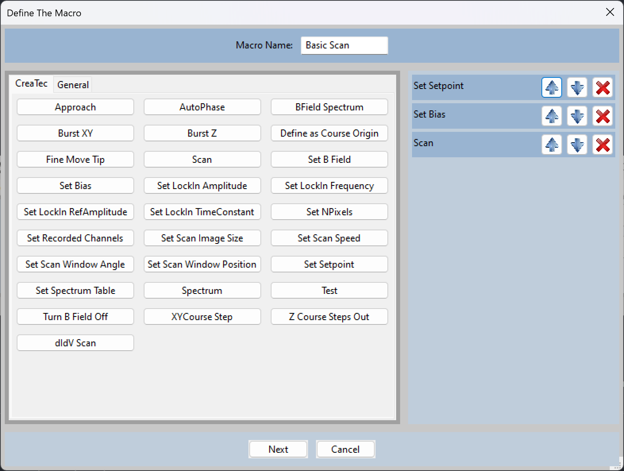The height and width of the screenshot is (471, 624).
Task: Close the Define The Macro window
Action: 610,12
